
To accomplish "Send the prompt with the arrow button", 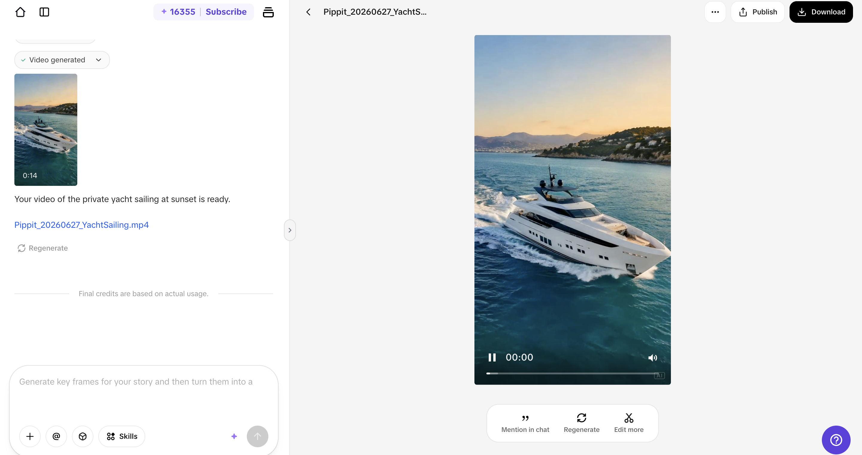I will coord(257,436).
